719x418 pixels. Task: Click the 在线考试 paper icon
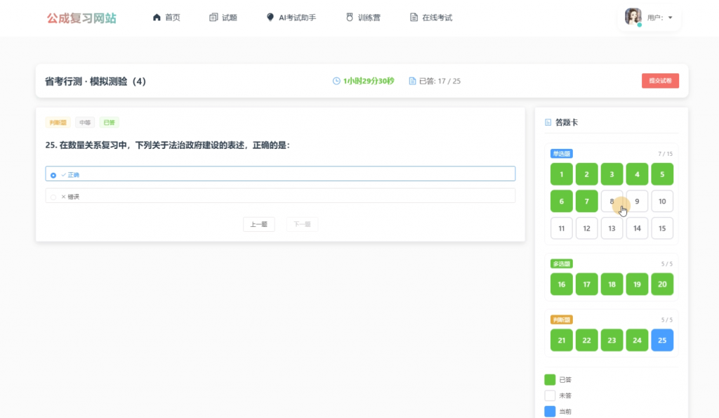414,18
